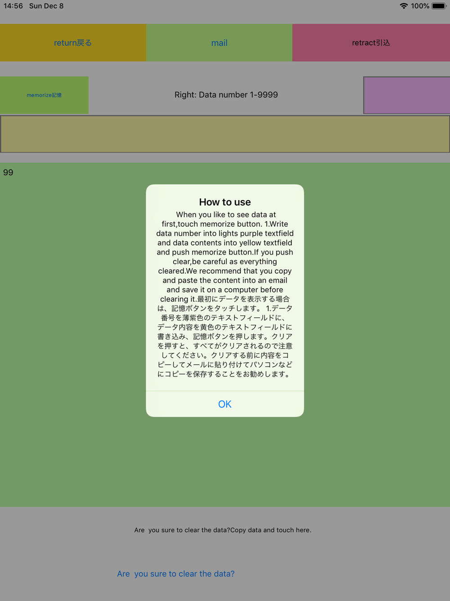Tap the battery icon in status bar
Image resolution: width=450 pixels, height=601 pixels.
click(x=439, y=6)
